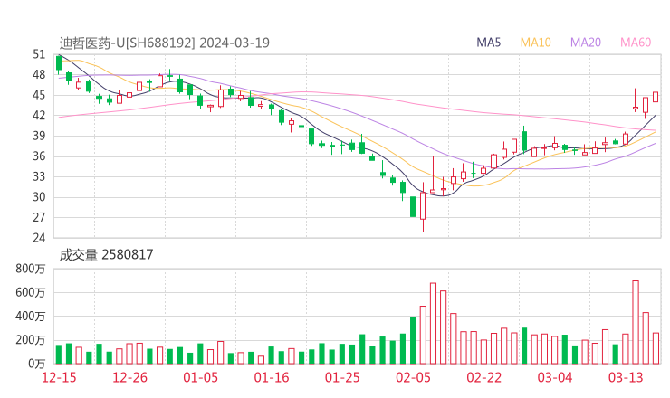This screenshot has width=670, height=398.
Task: Click the MA10 legend label
Action: (535, 43)
